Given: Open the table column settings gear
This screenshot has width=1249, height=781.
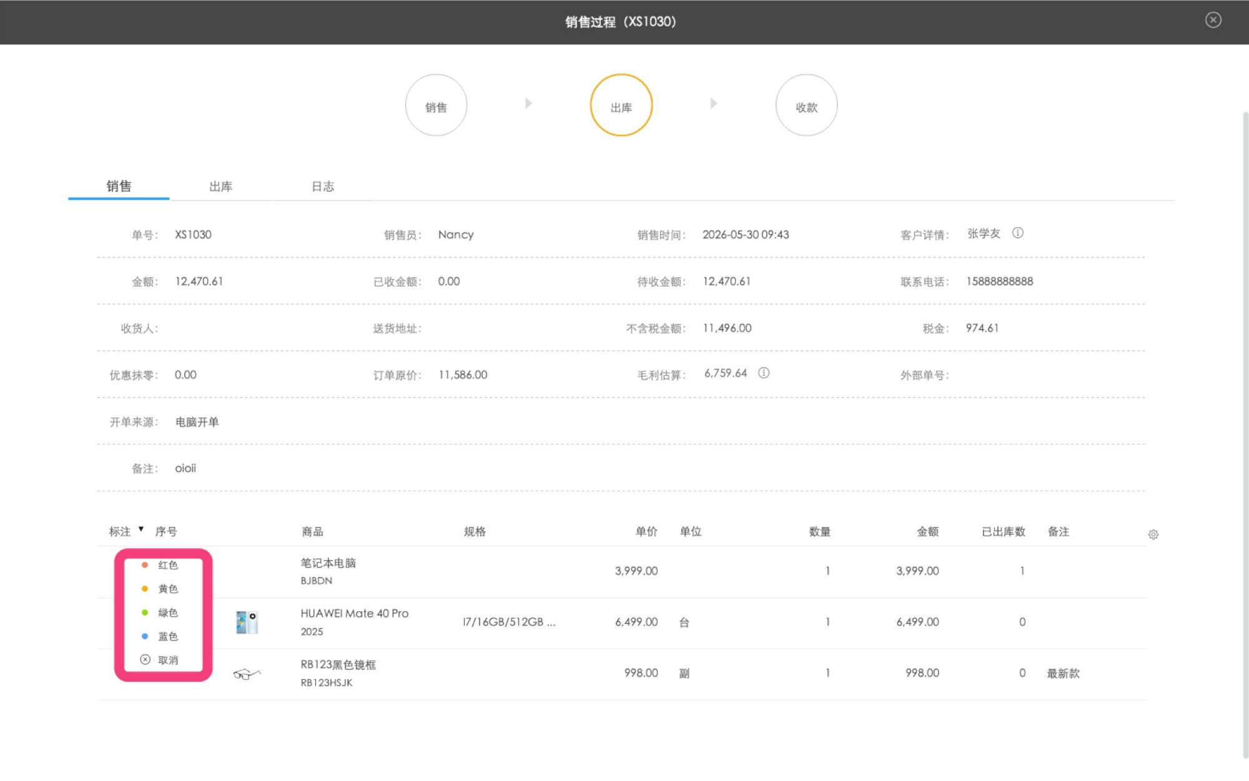Looking at the screenshot, I should (x=1153, y=534).
